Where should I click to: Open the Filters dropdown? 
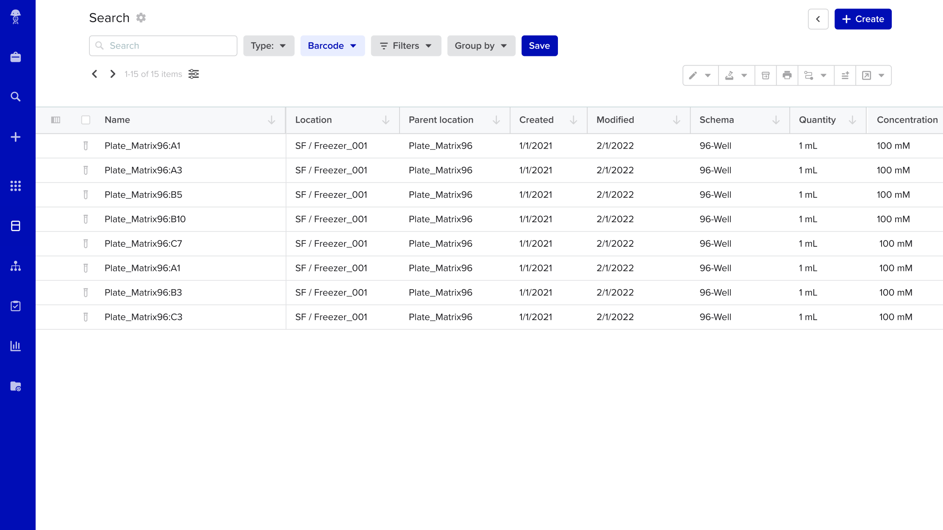point(406,46)
